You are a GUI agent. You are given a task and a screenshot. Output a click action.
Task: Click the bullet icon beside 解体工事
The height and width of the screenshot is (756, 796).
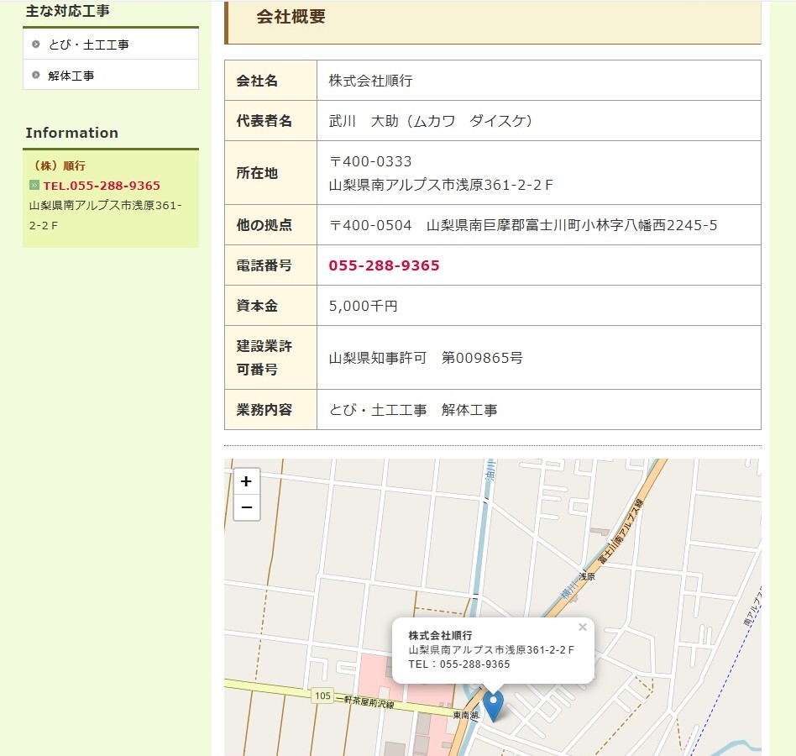click(x=36, y=76)
